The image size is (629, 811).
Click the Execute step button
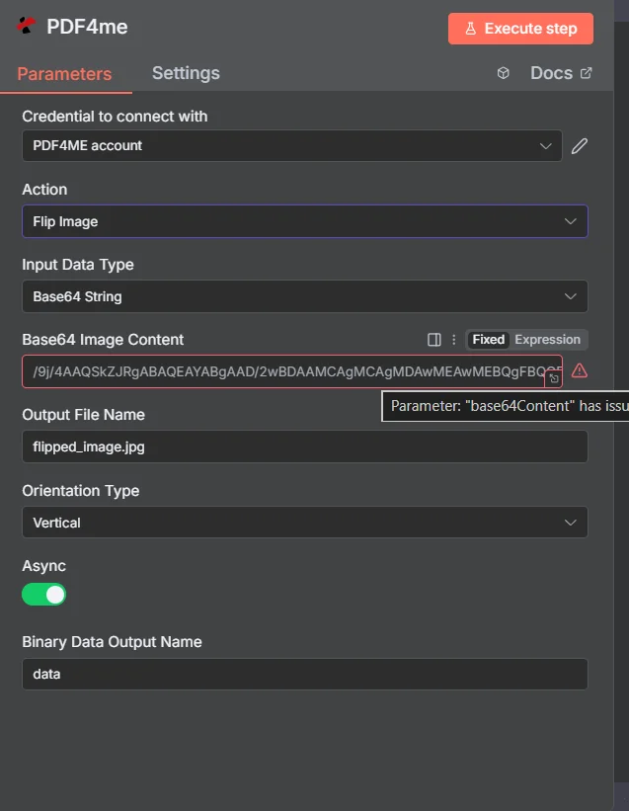click(520, 29)
